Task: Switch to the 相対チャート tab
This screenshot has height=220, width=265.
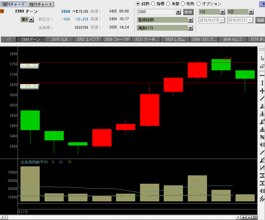Action: click(41, 4)
